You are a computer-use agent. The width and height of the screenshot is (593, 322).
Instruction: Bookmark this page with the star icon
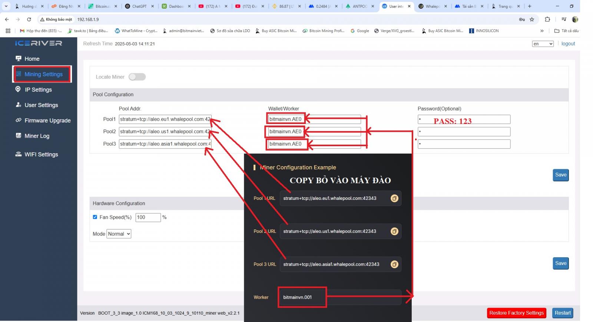pyautogui.click(x=532, y=19)
